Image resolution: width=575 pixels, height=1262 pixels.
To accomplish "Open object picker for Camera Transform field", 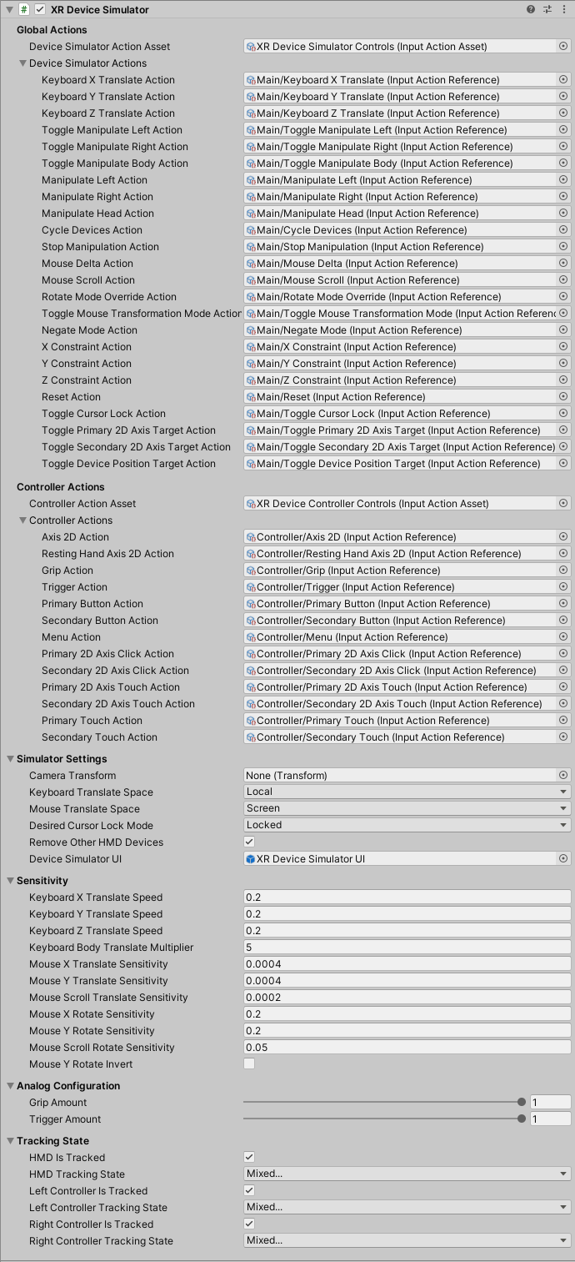I will tap(563, 776).
